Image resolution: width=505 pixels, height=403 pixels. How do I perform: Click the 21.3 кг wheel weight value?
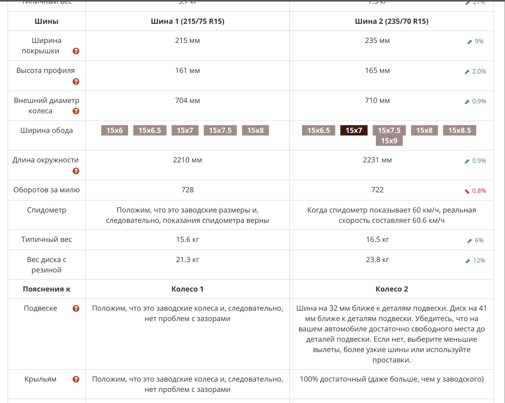pyautogui.click(x=188, y=260)
